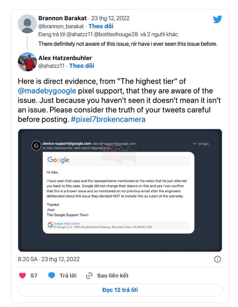Follow Brannon Barakat via Theo dõi

pyautogui.click(x=101, y=26)
